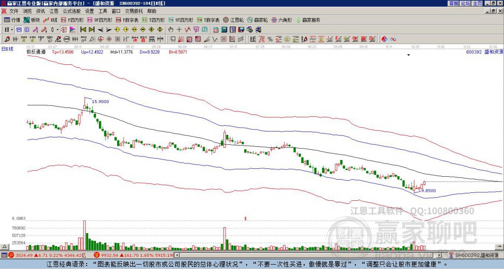Click the yin-yang icon in toolbar
504x269 pixels.
click(x=384, y=39)
